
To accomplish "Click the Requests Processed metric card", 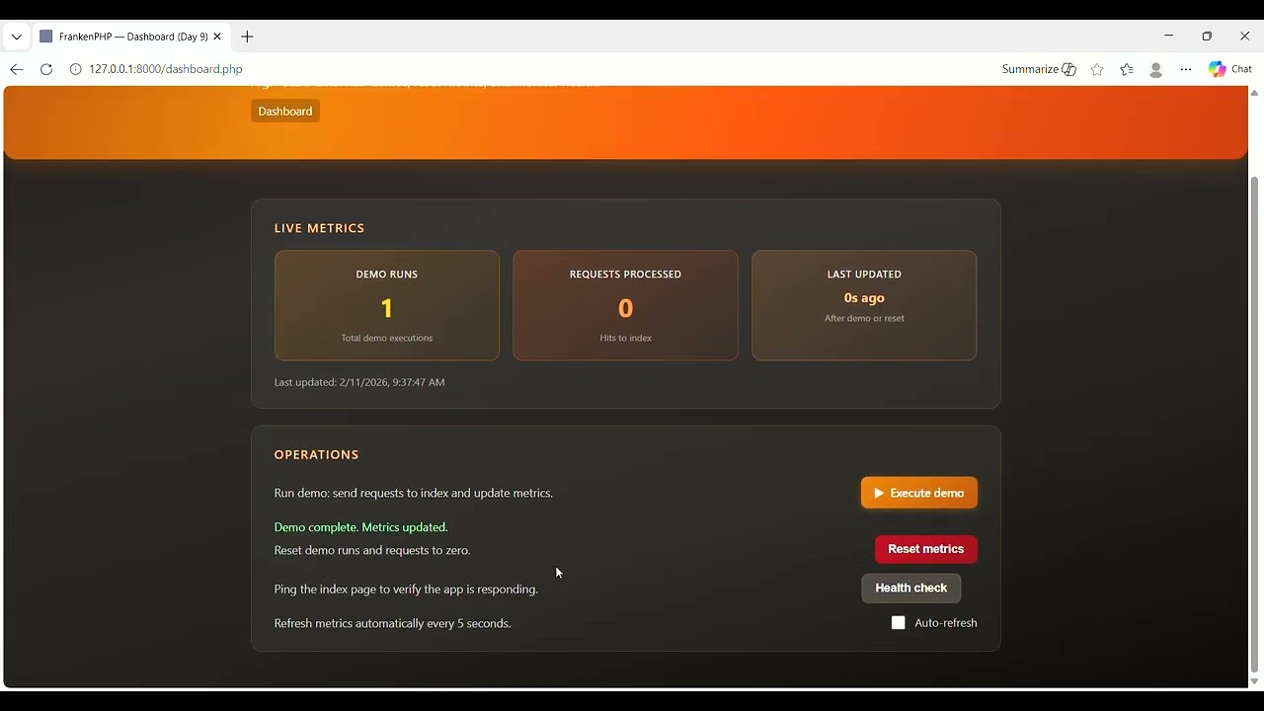I will click(626, 305).
